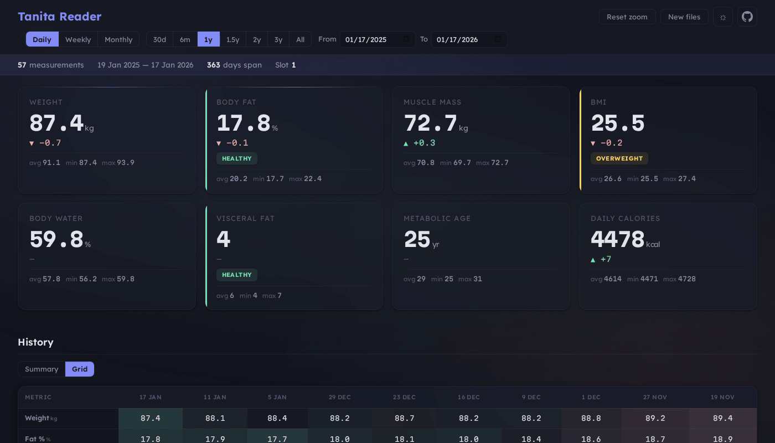775x443 pixels.
Task: Click the 5 Jan weight cell 88.4
Action: 277,418
